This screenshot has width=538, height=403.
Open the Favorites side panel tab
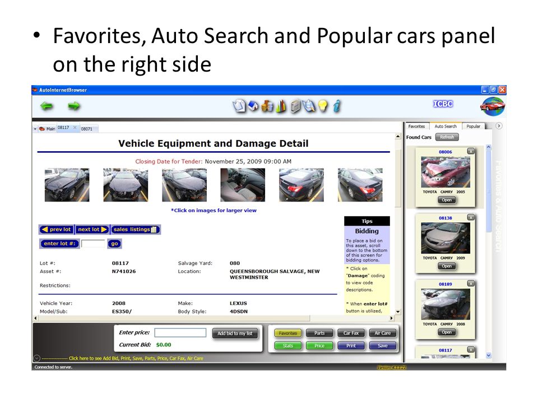tap(416, 126)
